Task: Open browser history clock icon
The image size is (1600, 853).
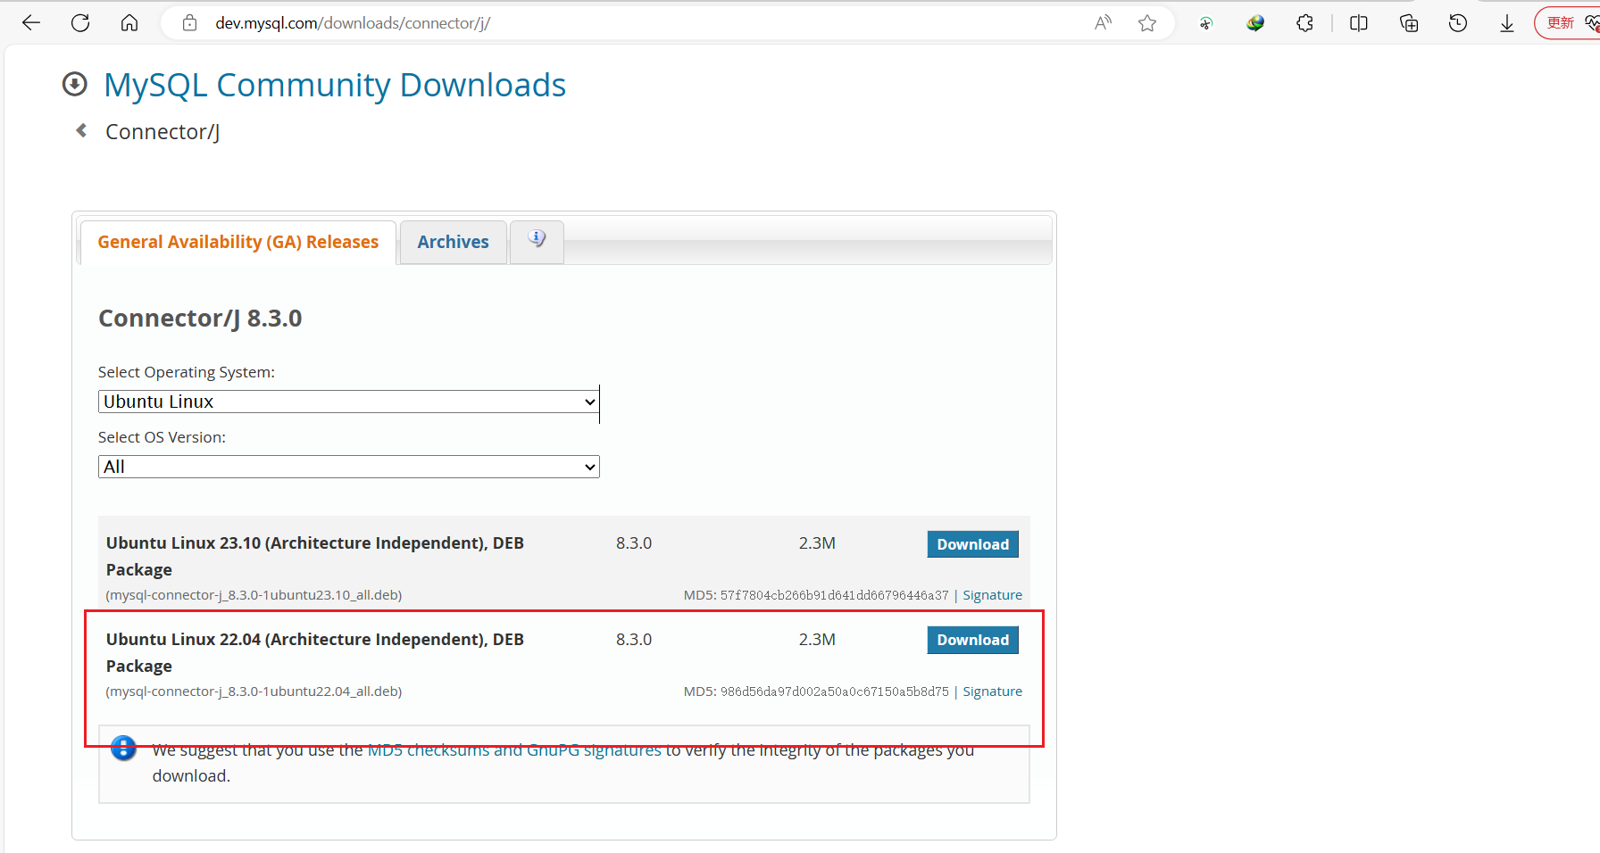Action: pos(1458,23)
